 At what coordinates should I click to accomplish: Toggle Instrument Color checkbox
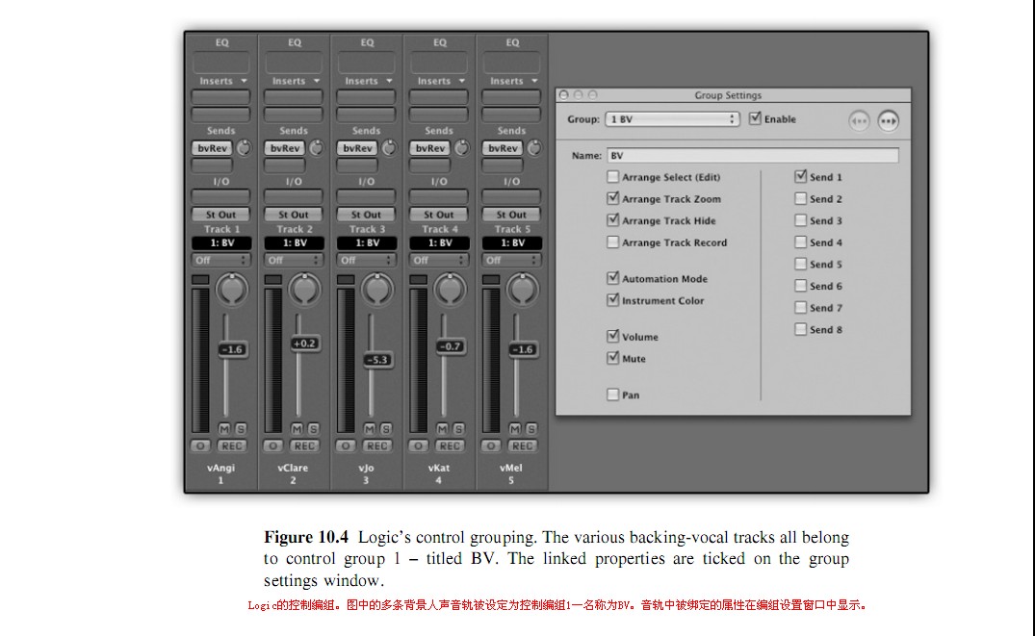[x=612, y=299]
